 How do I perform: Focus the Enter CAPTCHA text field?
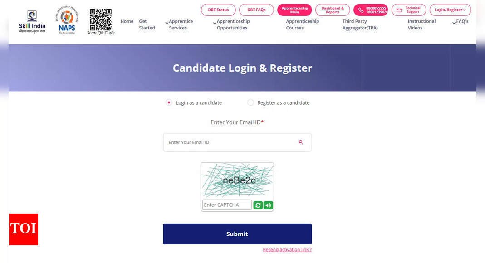click(x=227, y=205)
